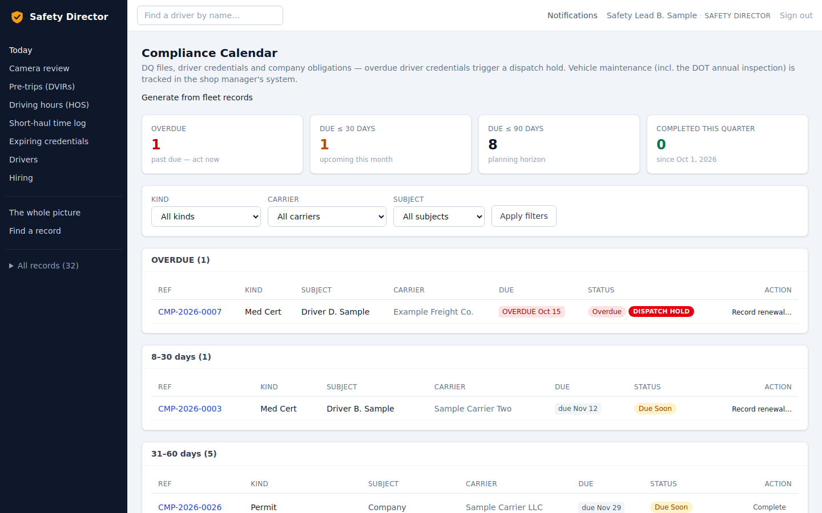
Task: Go to Today in the sidebar
Action: coord(21,50)
